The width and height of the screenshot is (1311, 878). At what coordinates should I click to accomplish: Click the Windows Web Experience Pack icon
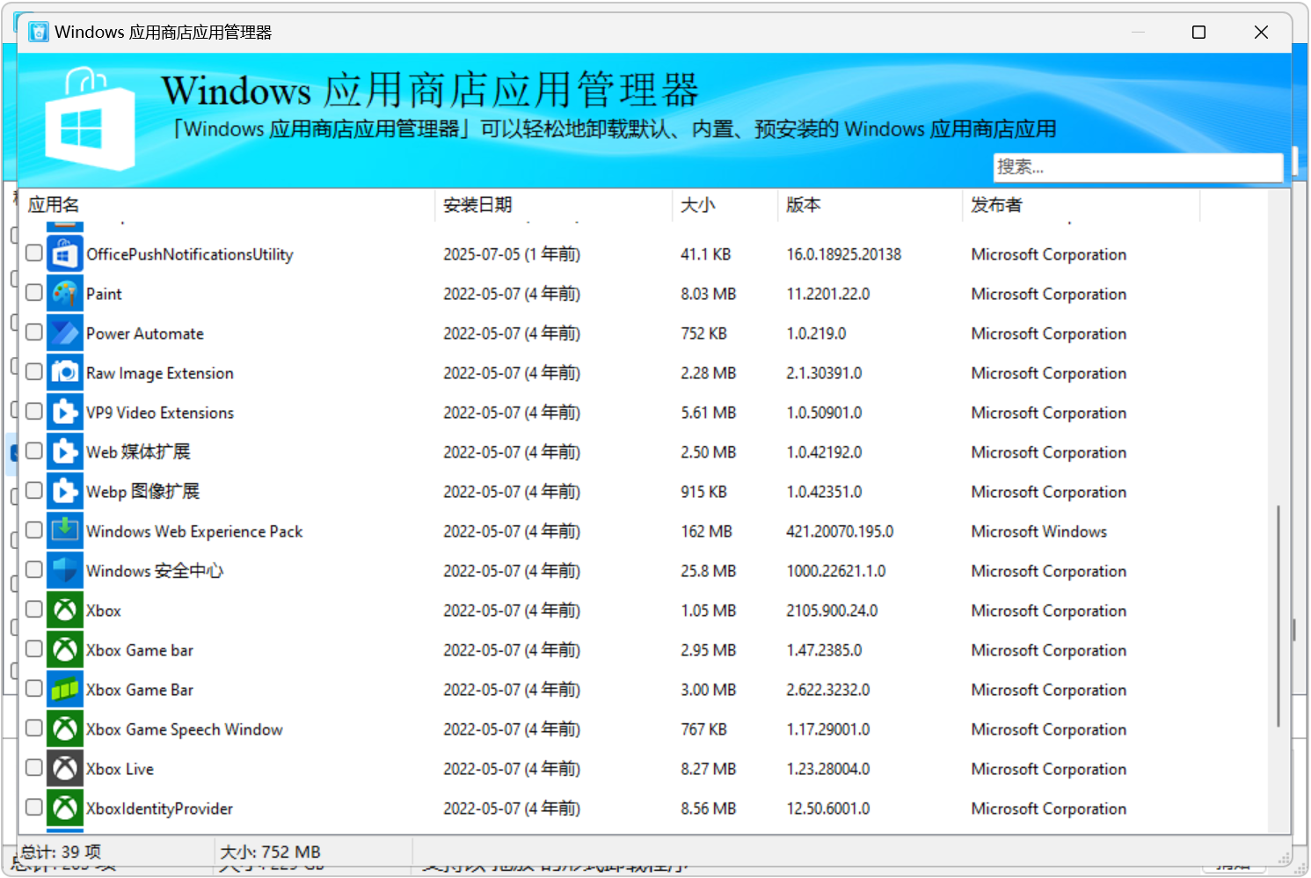pos(65,531)
